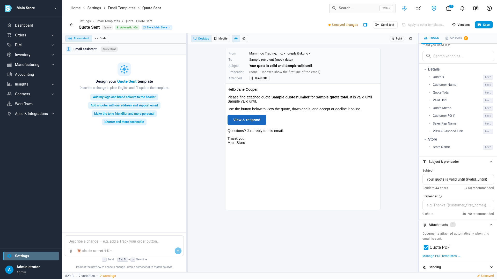Image resolution: width=497 pixels, height=279 pixels.
Task: Toggle the side panel layout icon
Action: pos(365,25)
